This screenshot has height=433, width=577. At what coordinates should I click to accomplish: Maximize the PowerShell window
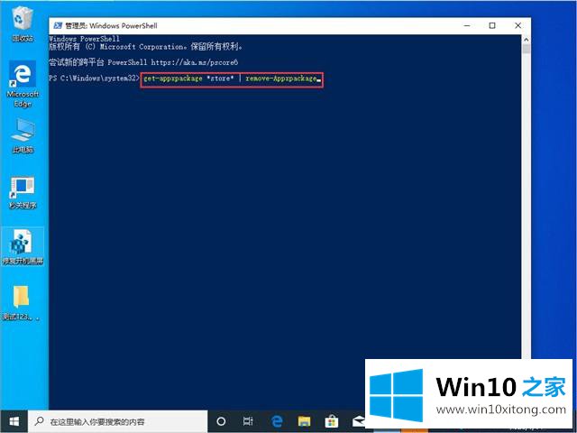coord(492,26)
